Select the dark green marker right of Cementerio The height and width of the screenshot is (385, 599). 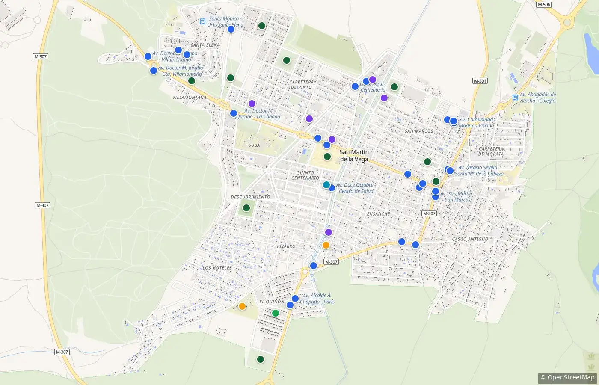click(x=394, y=87)
